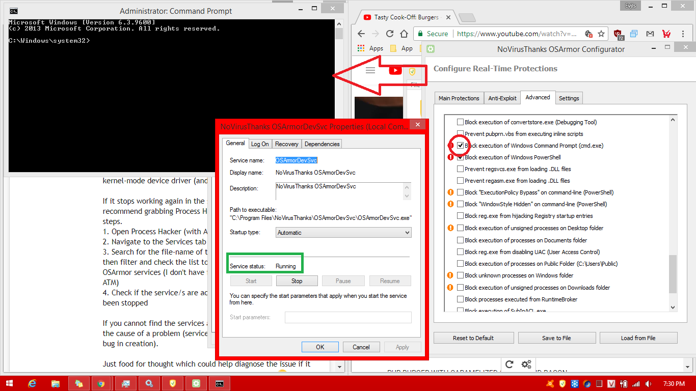
Task: Click the Command Prompt scrollbar thumb
Action: click(x=339, y=34)
